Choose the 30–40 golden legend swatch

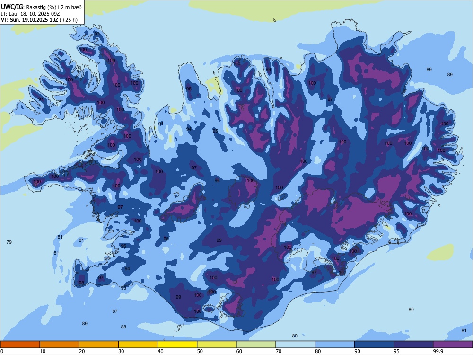138,345
